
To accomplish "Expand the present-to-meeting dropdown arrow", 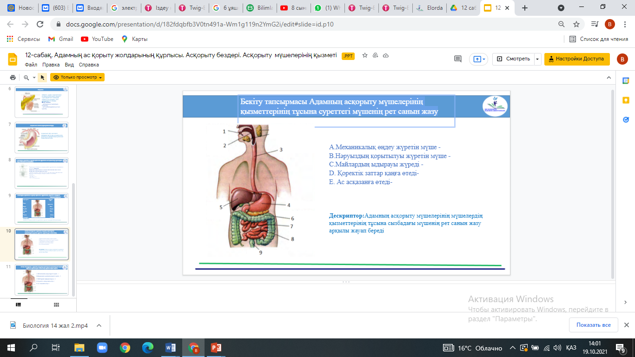I will click(x=484, y=59).
